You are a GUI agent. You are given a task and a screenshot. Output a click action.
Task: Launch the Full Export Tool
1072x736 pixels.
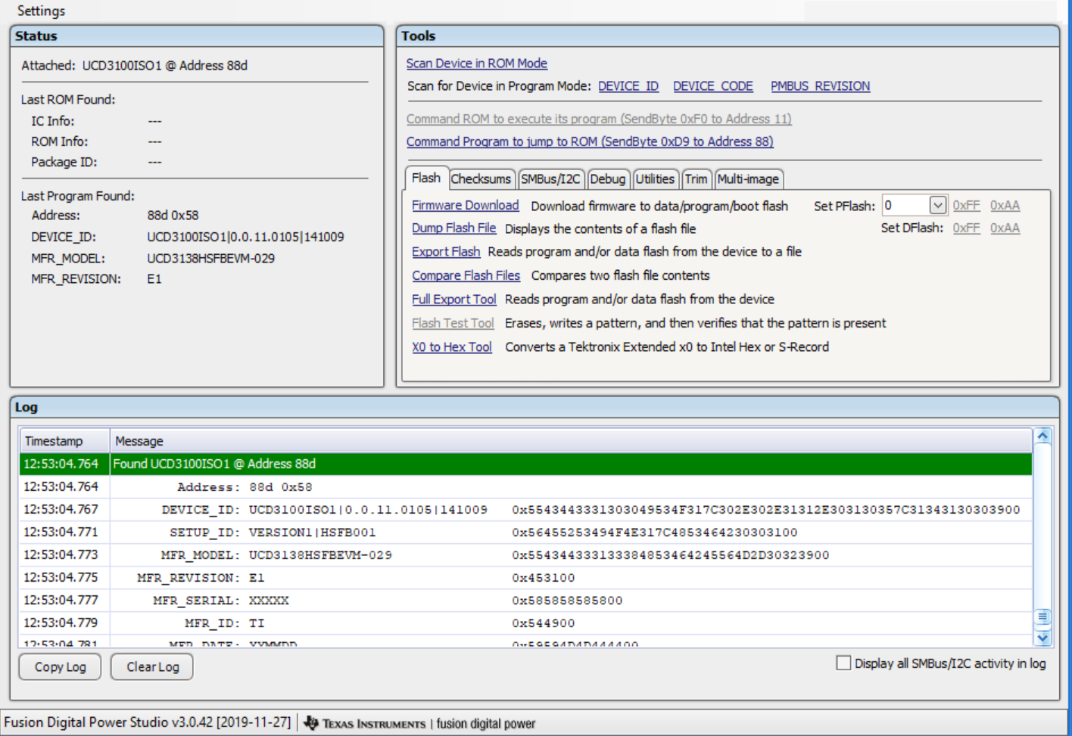point(453,300)
